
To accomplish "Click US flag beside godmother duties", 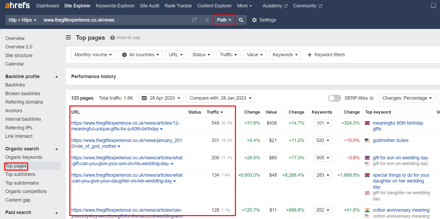I will coord(367,140).
